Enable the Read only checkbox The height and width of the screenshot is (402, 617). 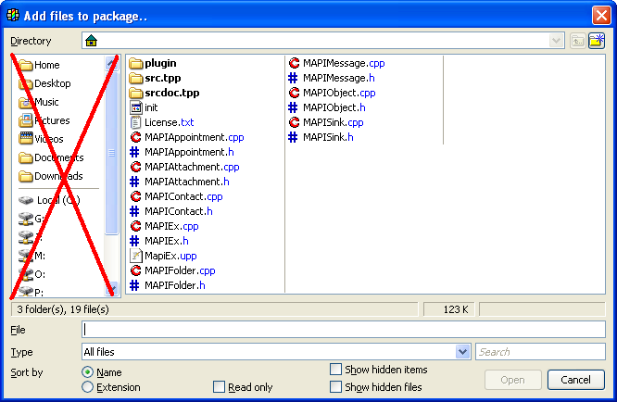coord(220,387)
